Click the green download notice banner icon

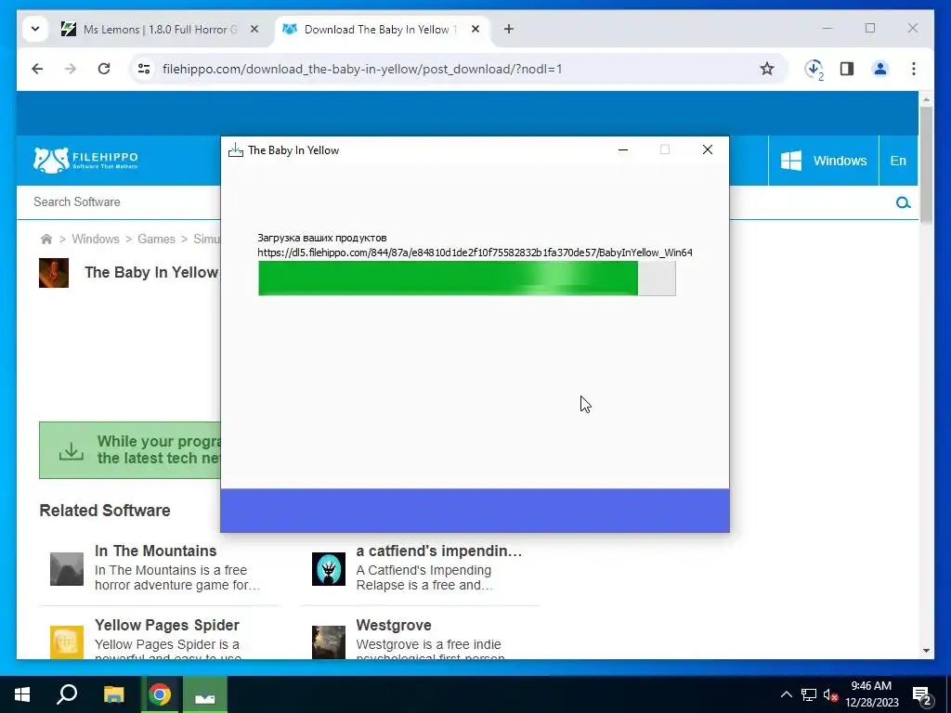point(71,450)
